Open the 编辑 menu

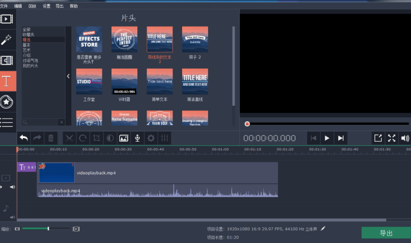point(18,6)
